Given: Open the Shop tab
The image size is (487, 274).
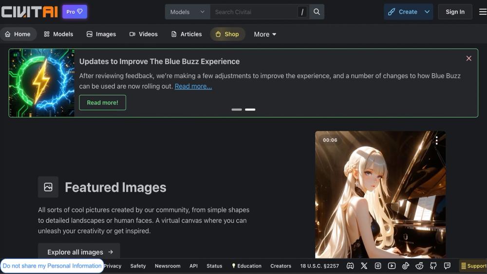Looking at the screenshot, I should [227, 34].
